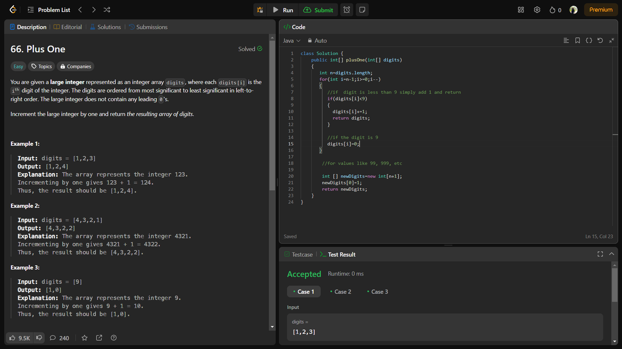This screenshot has height=349, width=622.
Task: Click the Premium button
Action: 601,10
